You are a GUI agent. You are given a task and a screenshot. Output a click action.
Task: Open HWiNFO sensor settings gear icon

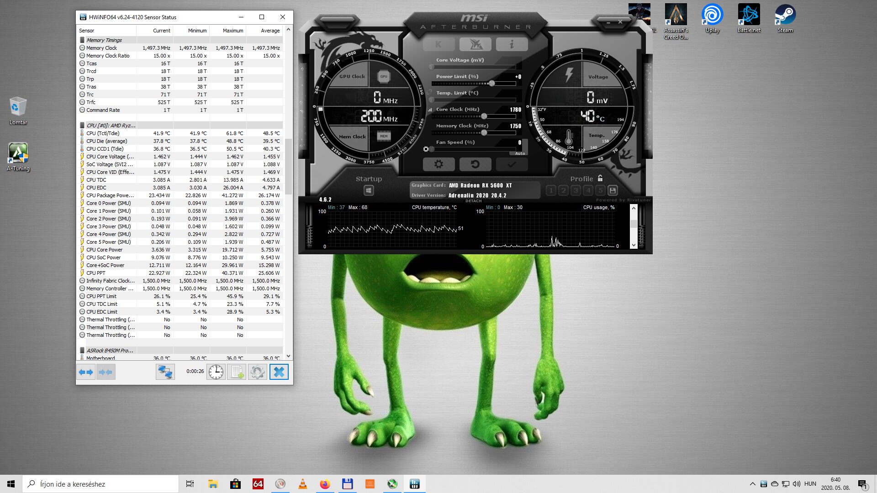[258, 372]
